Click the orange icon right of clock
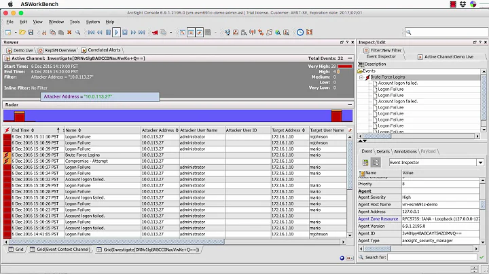The width and height of the screenshot is (489, 274). pos(310,33)
